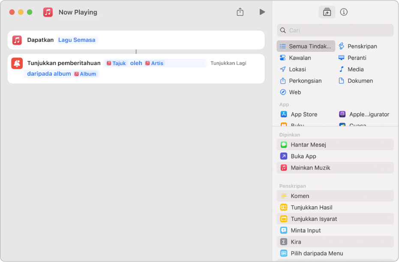Select Penskripan category
The height and width of the screenshot is (262, 399).
[x=358, y=46]
